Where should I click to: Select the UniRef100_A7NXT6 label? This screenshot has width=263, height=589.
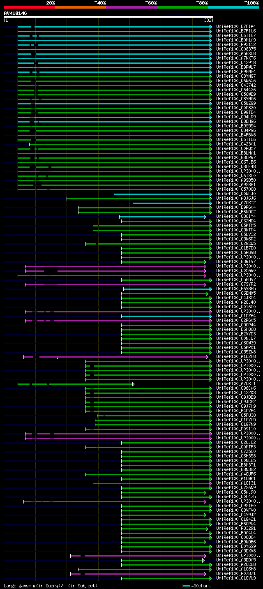point(236,58)
